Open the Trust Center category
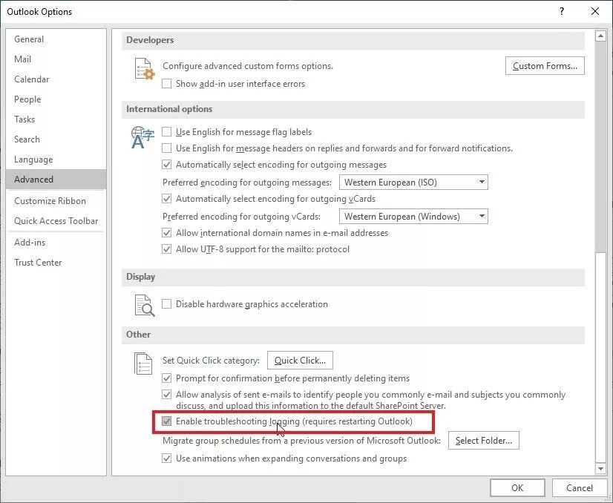 click(x=38, y=262)
